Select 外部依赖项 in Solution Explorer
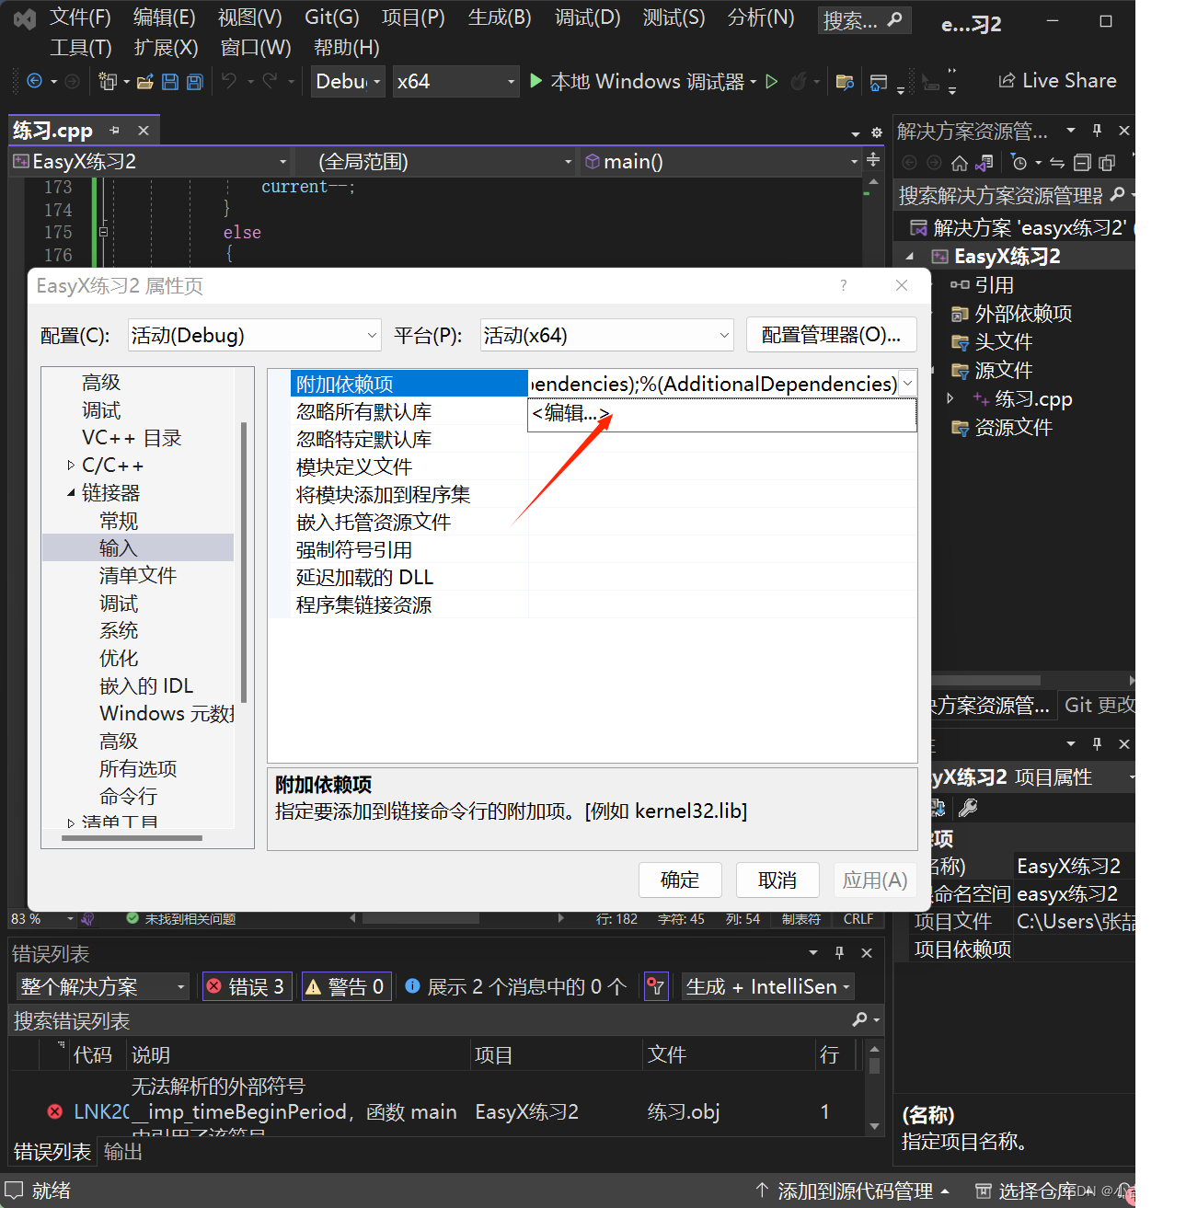Screen dimensions: 1186x1208 point(1023,314)
